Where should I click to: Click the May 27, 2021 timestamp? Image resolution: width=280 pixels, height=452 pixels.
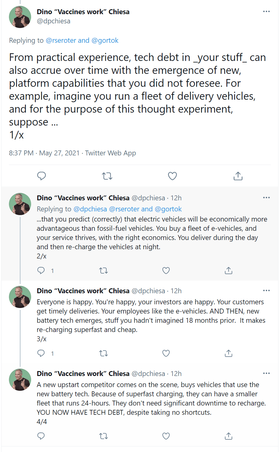coord(59,153)
